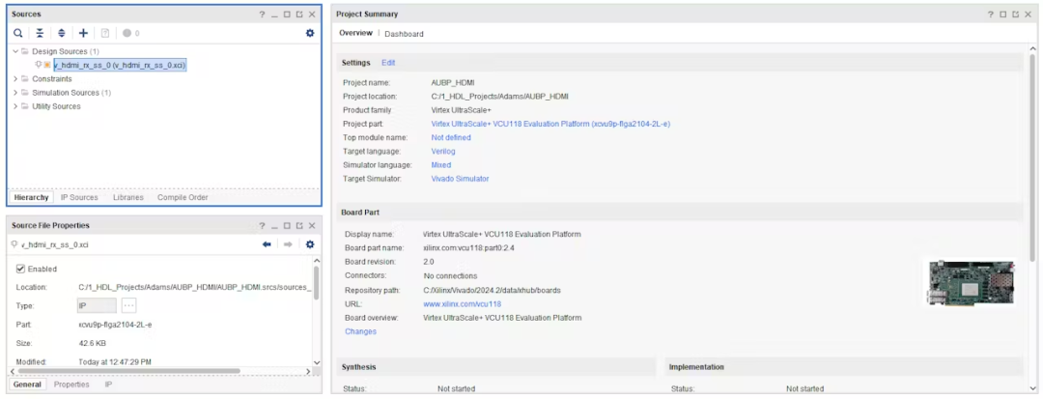Add sources using the plus icon
Image resolution: width=1043 pixels, height=399 pixels.
tap(83, 33)
